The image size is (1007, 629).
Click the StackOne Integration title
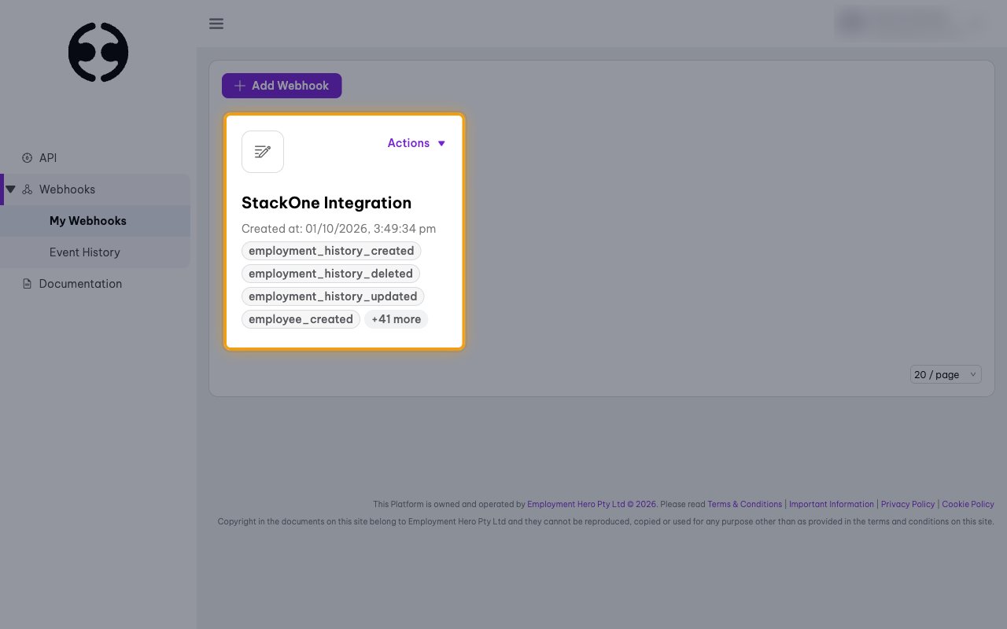[326, 203]
